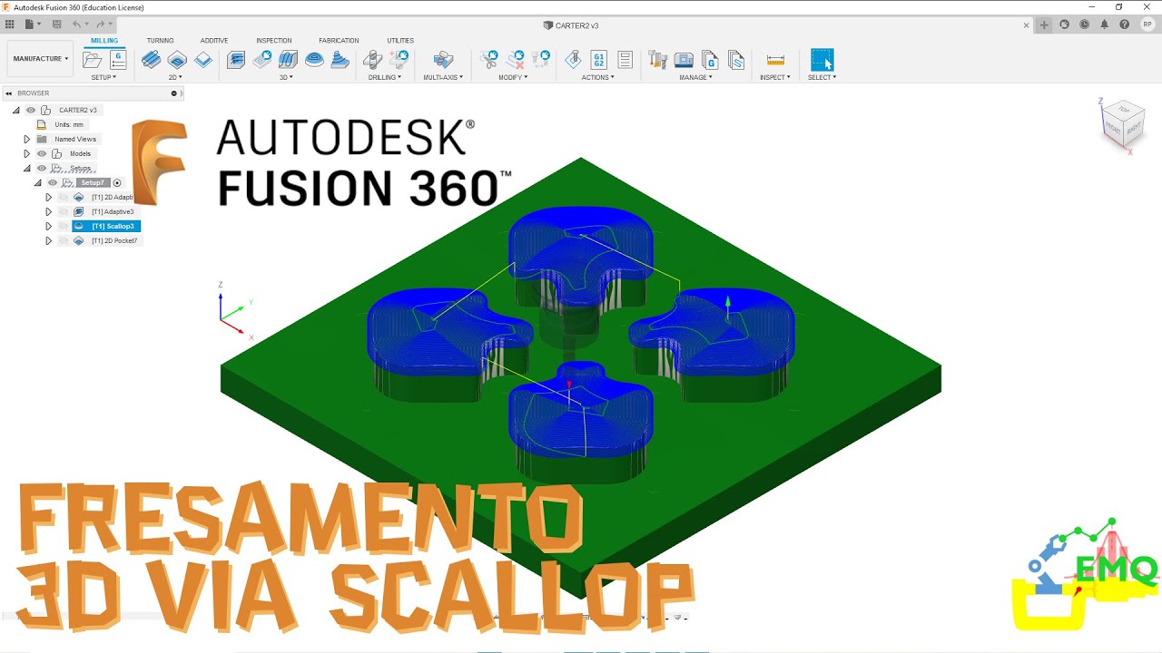Open the Tool Library icon
The height and width of the screenshot is (653, 1162).
pos(658,60)
